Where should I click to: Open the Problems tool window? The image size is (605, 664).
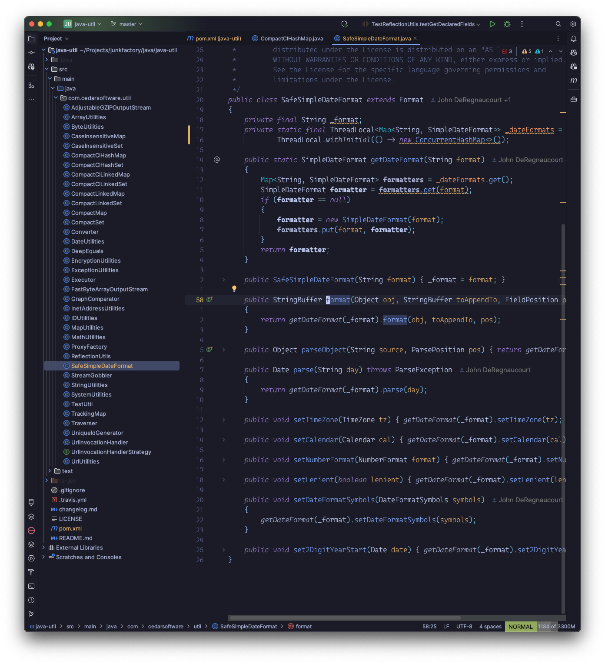31,600
